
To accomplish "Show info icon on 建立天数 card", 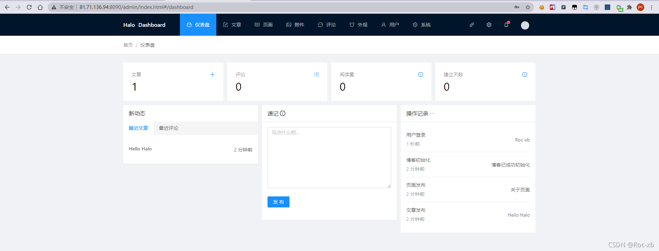I will [525, 75].
